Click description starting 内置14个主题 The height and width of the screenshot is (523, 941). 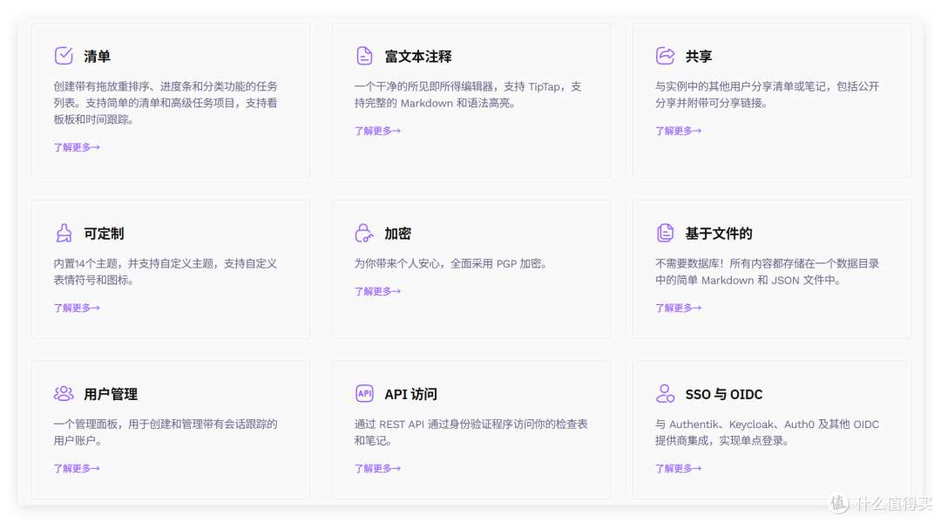tap(166, 272)
